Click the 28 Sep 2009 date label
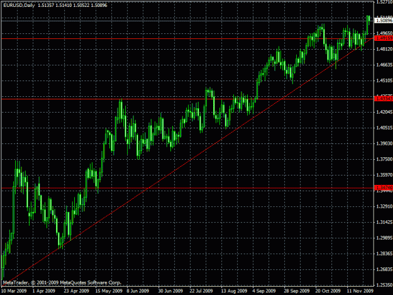This screenshot has height=295, width=393. pos(297,291)
